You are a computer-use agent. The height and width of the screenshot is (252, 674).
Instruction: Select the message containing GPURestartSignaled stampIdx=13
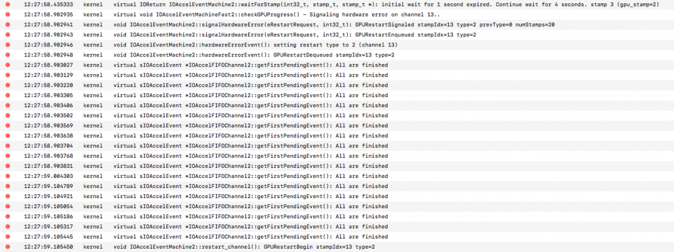[x=334, y=24]
